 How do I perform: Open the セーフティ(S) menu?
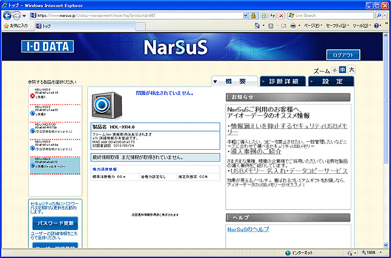(338, 25)
